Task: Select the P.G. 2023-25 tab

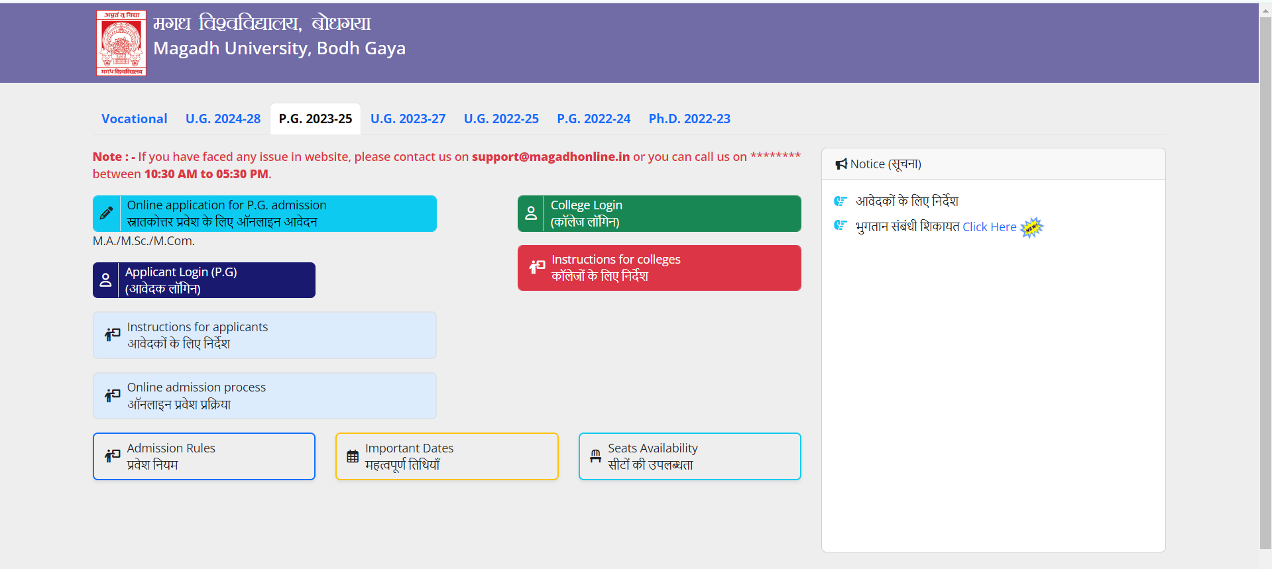Action: click(x=316, y=119)
